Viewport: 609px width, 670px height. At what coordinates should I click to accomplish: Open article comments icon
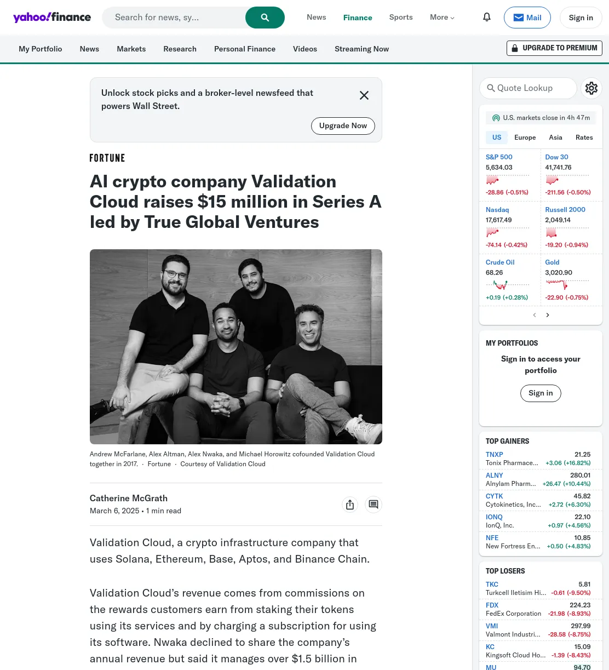[374, 505]
